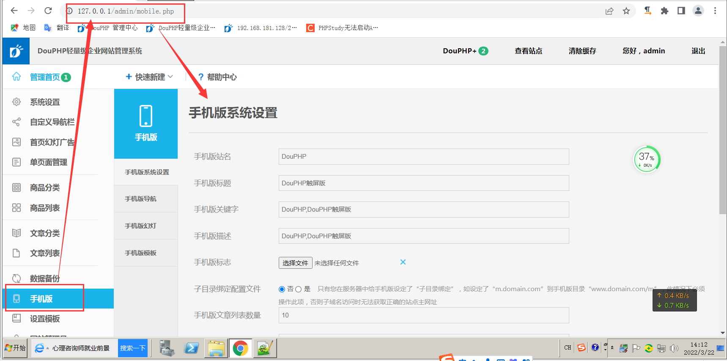The image size is (727, 361).
Task: Open 商品分类 sidebar item
Action: [x=45, y=187]
